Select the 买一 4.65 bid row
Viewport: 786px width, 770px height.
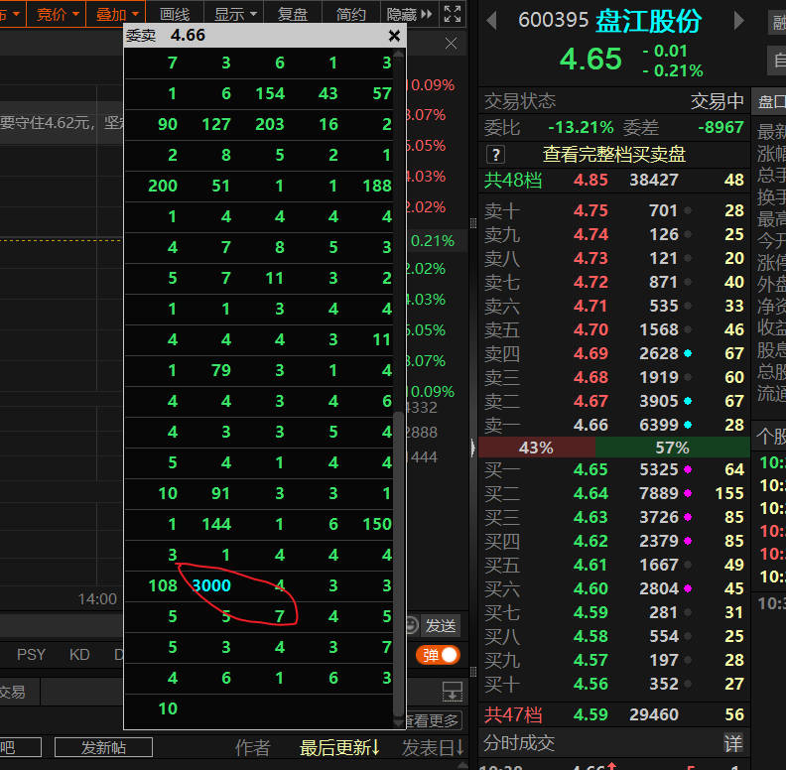pos(614,469)
